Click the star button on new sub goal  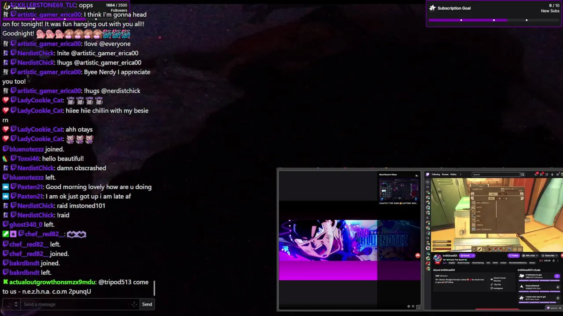tap(558, 298)
